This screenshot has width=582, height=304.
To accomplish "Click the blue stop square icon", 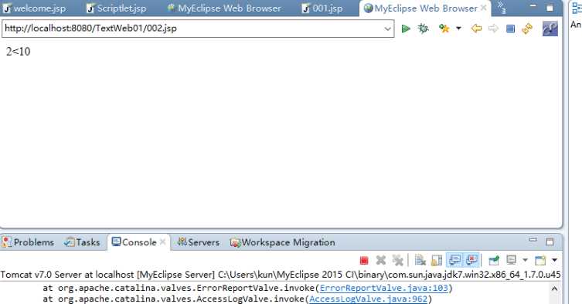I will coord(510,29).
